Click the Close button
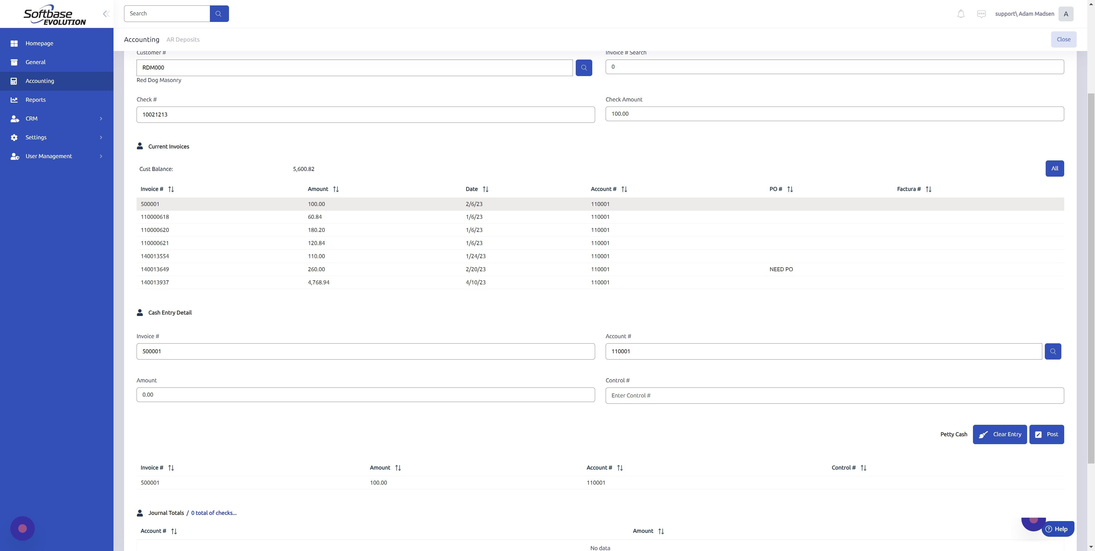This screenshot has width=1095, height=551. pyautogui.click(x=1064, y=40)
